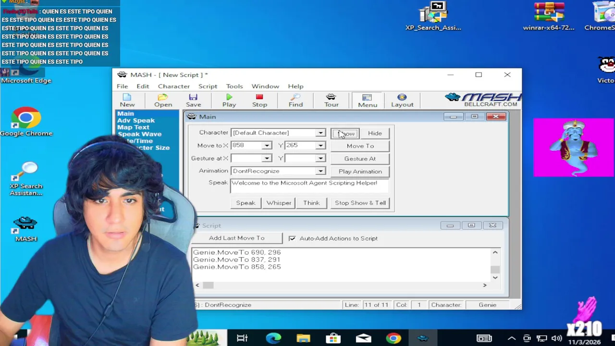The height and width of the screenshot is (346, 615).
Task: Click the New script toolbar icon
Action: point(127,100)
